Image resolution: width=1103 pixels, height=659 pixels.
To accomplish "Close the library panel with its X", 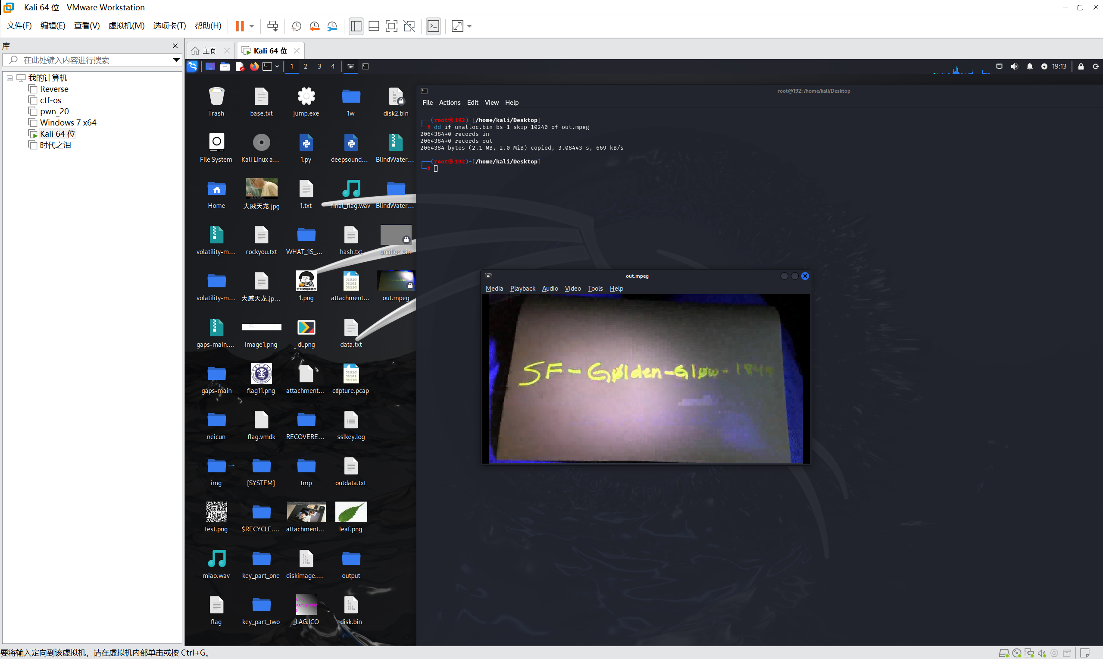I will (175, 46).
